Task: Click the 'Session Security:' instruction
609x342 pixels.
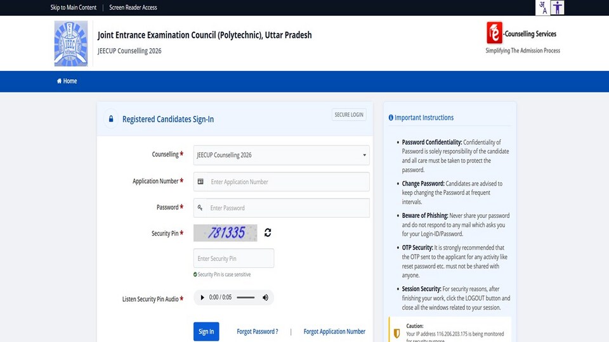Action: 421,289
